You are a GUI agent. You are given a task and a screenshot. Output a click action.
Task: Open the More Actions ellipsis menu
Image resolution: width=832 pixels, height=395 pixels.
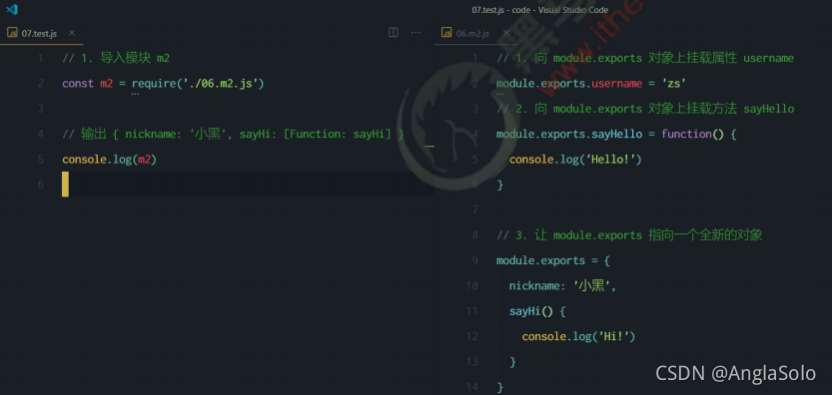click(416, 33)
